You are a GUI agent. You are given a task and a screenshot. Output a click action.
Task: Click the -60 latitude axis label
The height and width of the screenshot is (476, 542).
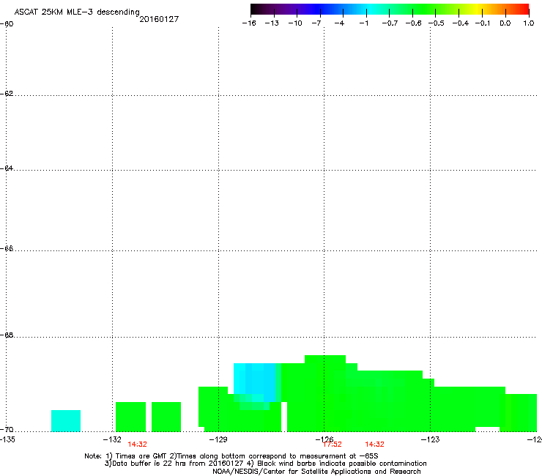click(x=7, y=24)
